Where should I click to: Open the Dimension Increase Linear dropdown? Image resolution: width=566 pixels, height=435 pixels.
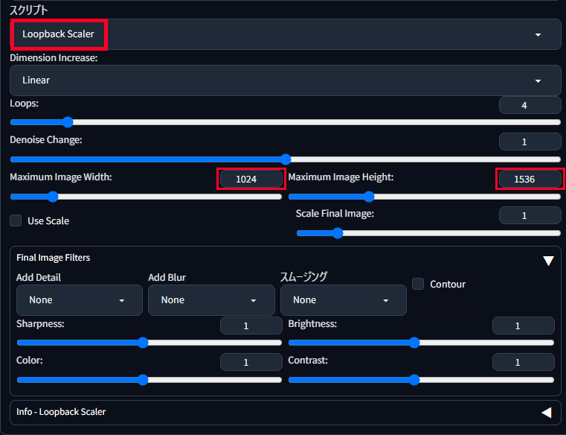tap(285, 80)
